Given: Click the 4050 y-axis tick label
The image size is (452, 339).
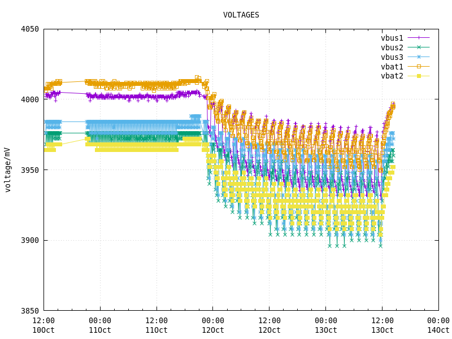Looking at the screenshot, I should (30, 29).
